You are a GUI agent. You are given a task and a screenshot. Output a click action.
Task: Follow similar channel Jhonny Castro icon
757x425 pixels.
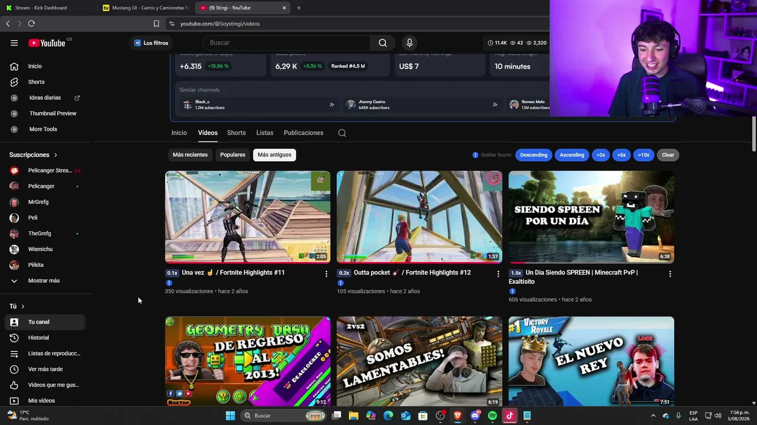[x=495, y=104]
